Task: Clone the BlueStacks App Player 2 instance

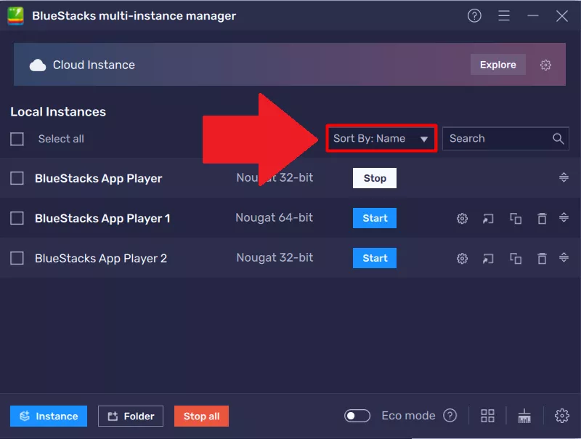Action: 516,258
